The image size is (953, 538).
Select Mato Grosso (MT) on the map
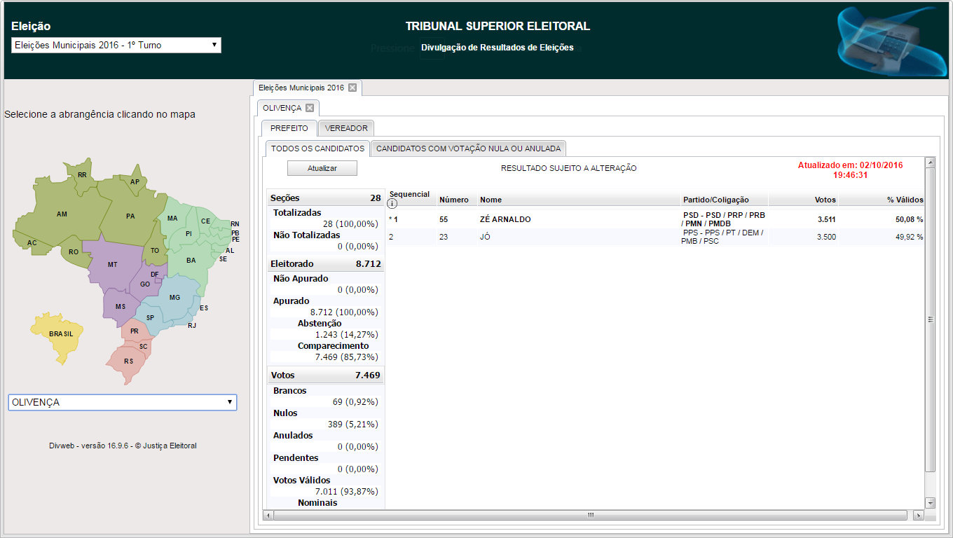pos(112,265)
